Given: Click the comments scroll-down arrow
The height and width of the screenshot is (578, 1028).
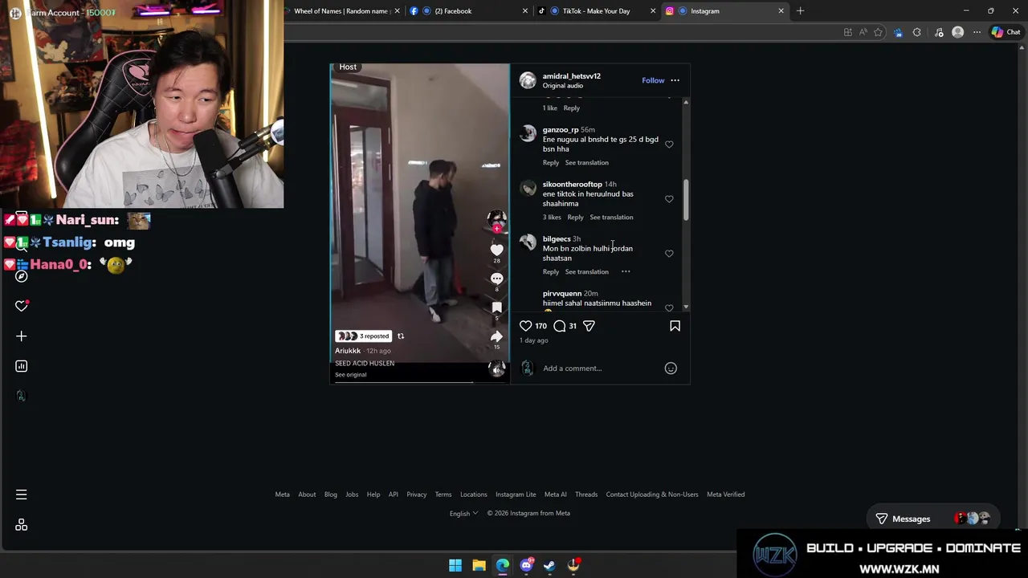Looking at the screenshot, I should 685,307.
